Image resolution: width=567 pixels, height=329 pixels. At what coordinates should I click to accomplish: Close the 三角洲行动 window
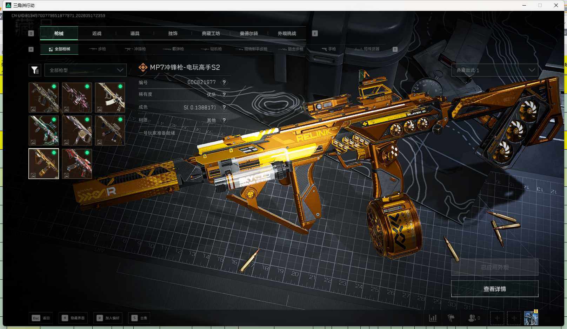click(556, 5)
